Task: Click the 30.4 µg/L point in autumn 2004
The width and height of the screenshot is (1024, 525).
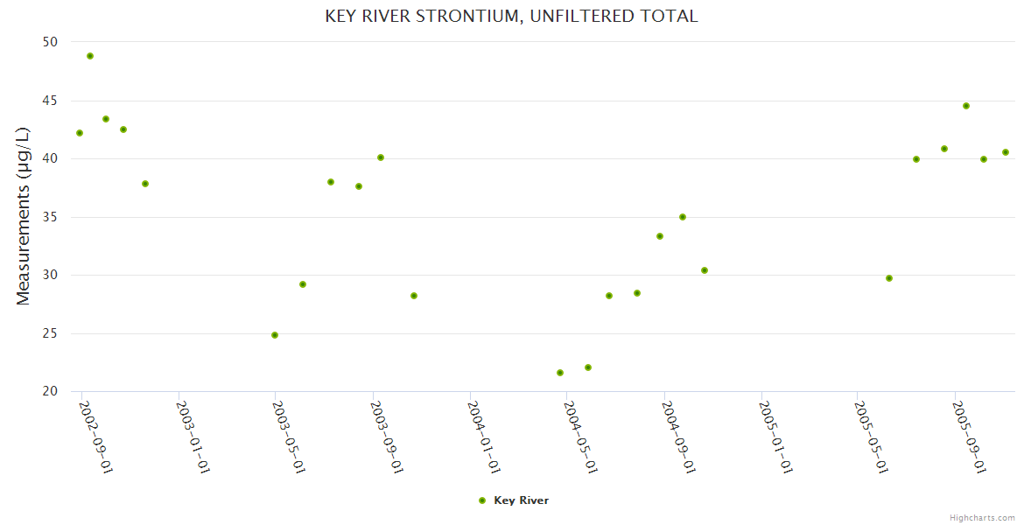Action: pyautogui.click(x=705, y=270)
